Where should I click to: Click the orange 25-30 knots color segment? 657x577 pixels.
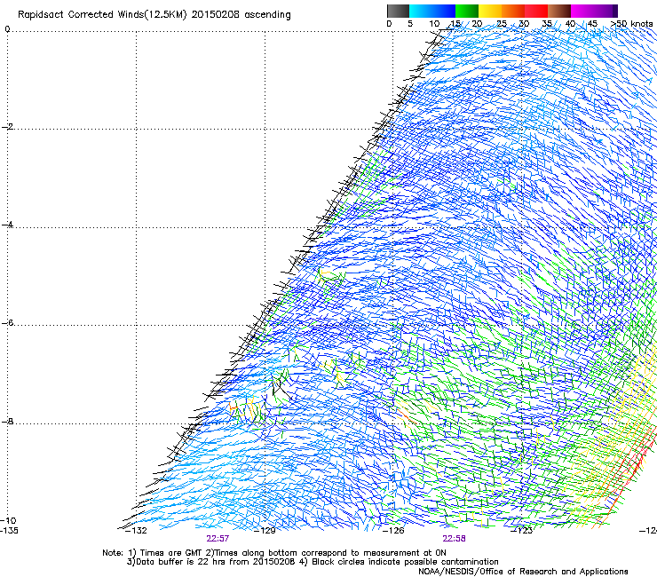click(513, 11)
